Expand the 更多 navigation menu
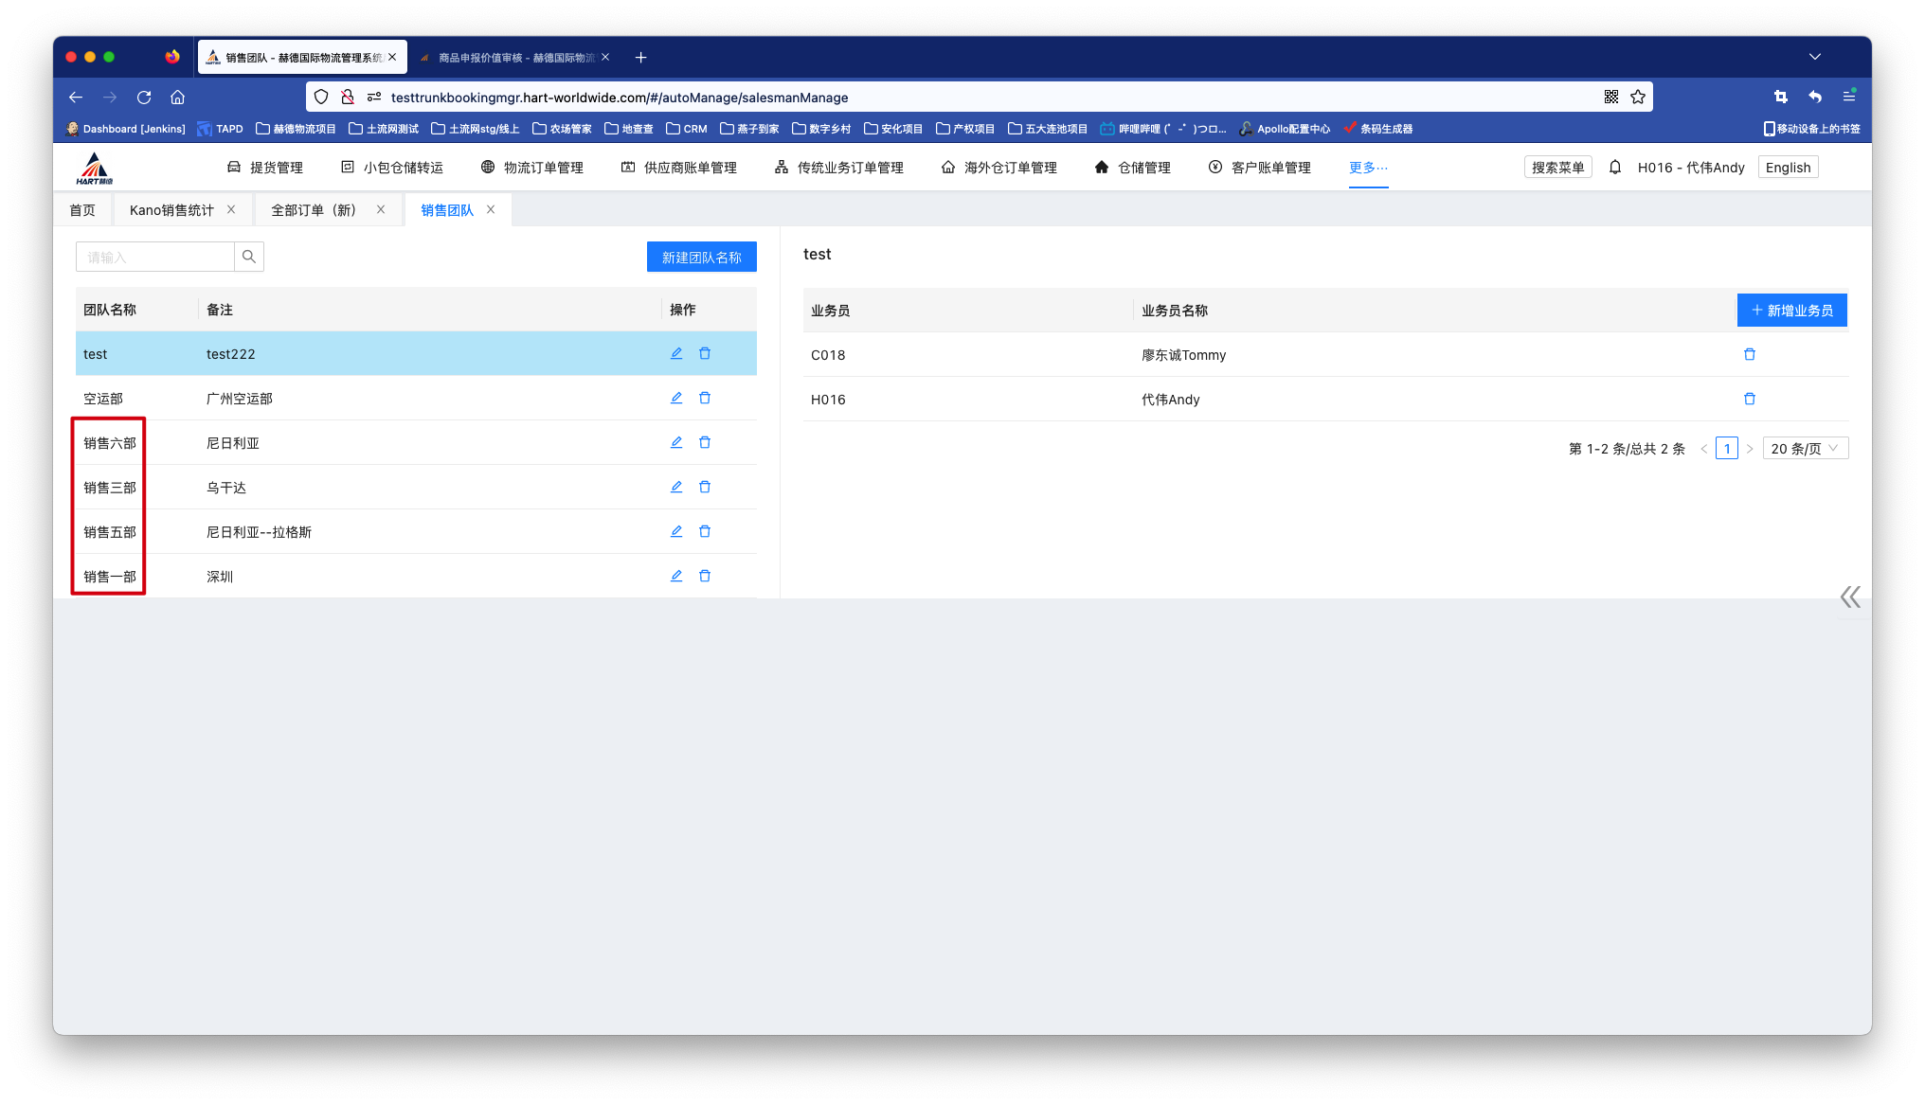 pos(1368,168)
